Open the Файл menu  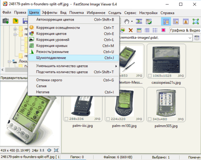click(x=7, y=13)
